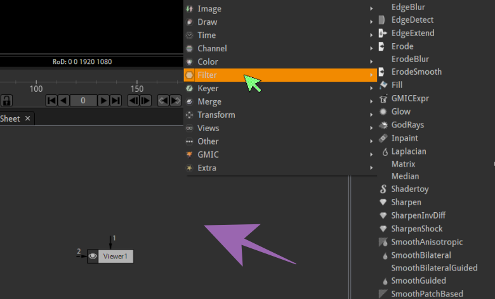Select the Viewer1 node
495x299 pixels.
115,256
